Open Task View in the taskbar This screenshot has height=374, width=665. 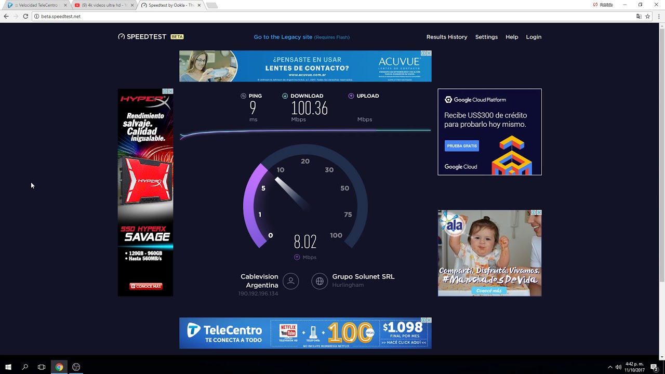(42, 367)
